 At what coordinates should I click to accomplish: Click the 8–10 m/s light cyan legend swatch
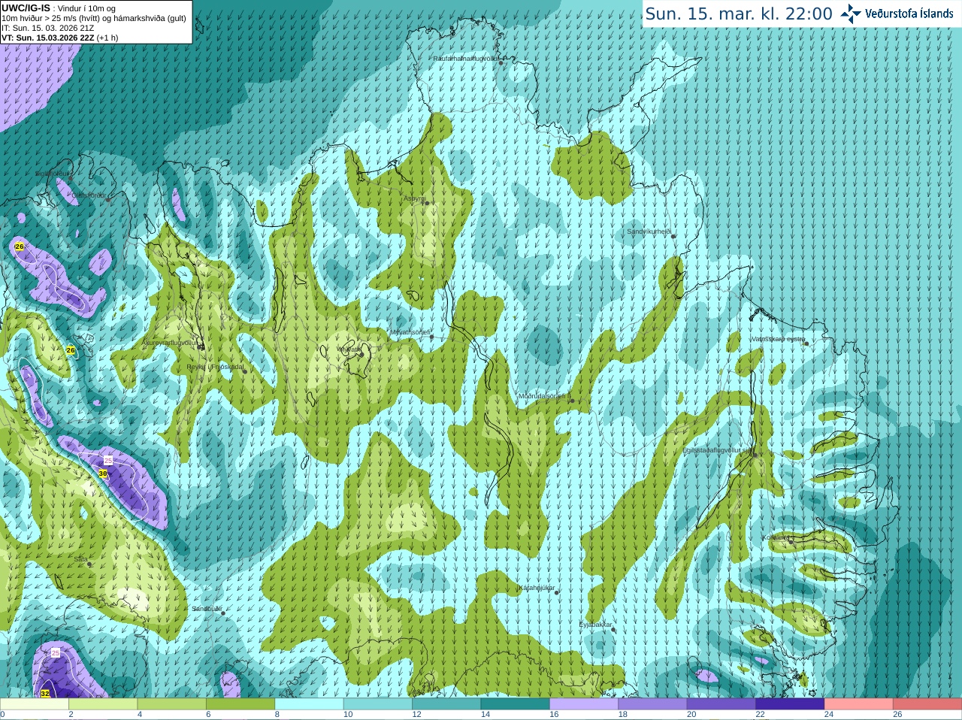click(309, 704)
